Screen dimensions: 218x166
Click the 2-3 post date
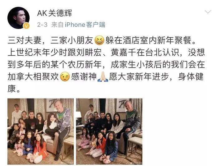point(42,25)
